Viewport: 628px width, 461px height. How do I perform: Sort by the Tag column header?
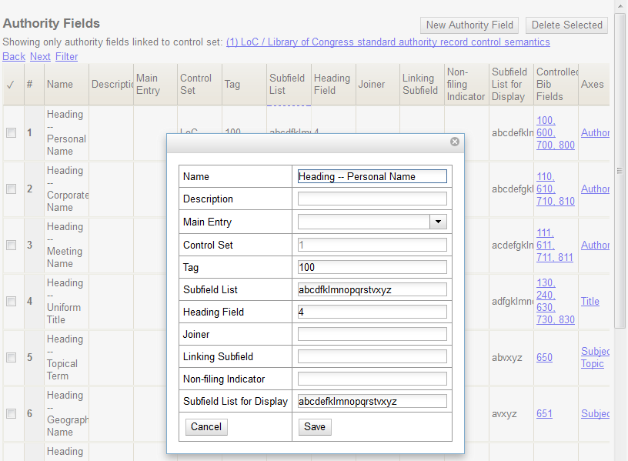coord(244,85)
